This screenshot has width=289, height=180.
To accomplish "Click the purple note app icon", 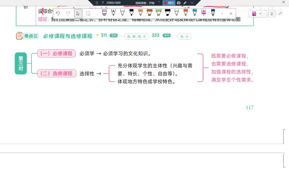I will (254, 13).
